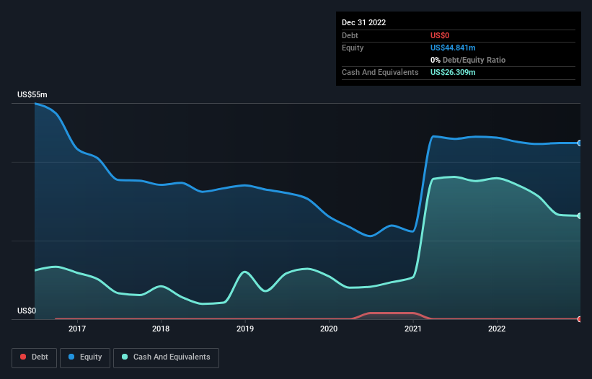Screen dimensions: 592x379
Task: Click the 2020 x-axis label
Action: 329,329
